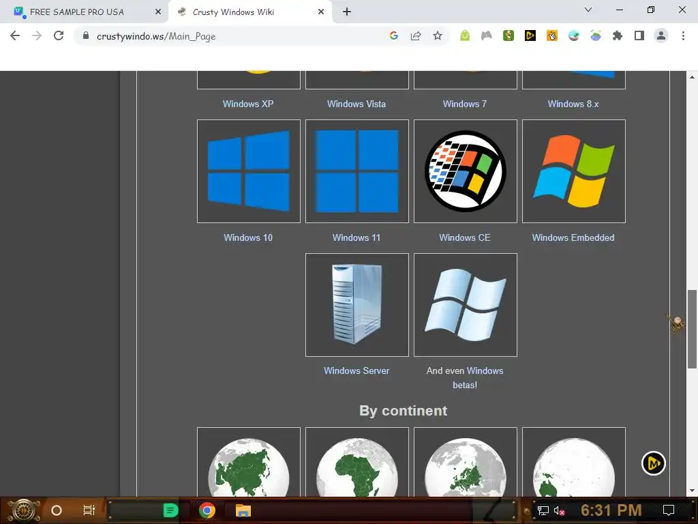
Task: Click the floating yellow M circle button
Action: (x=654, y=463)
